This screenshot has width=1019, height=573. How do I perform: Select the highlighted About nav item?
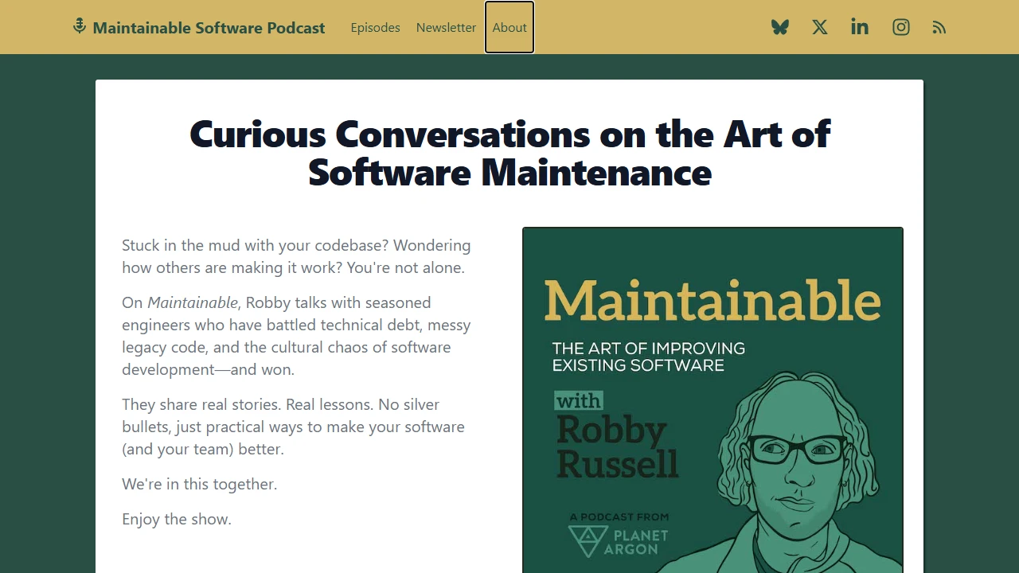click(x=509, y=27)
